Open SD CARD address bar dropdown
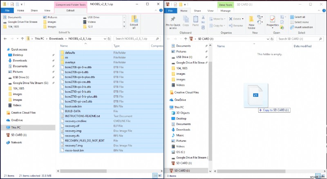The width and height of the screenshot is (327, 179). tap(268, 39)
